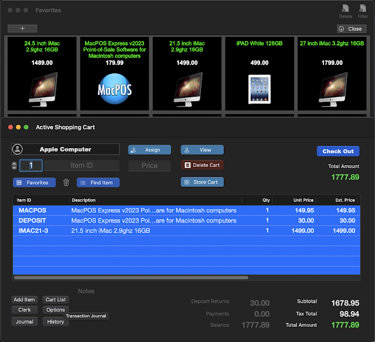The width and height of the screenshot is (375, 342).
Task: Click the green zoom button of Active Shopping Cart
Action: tap(26, 127)
